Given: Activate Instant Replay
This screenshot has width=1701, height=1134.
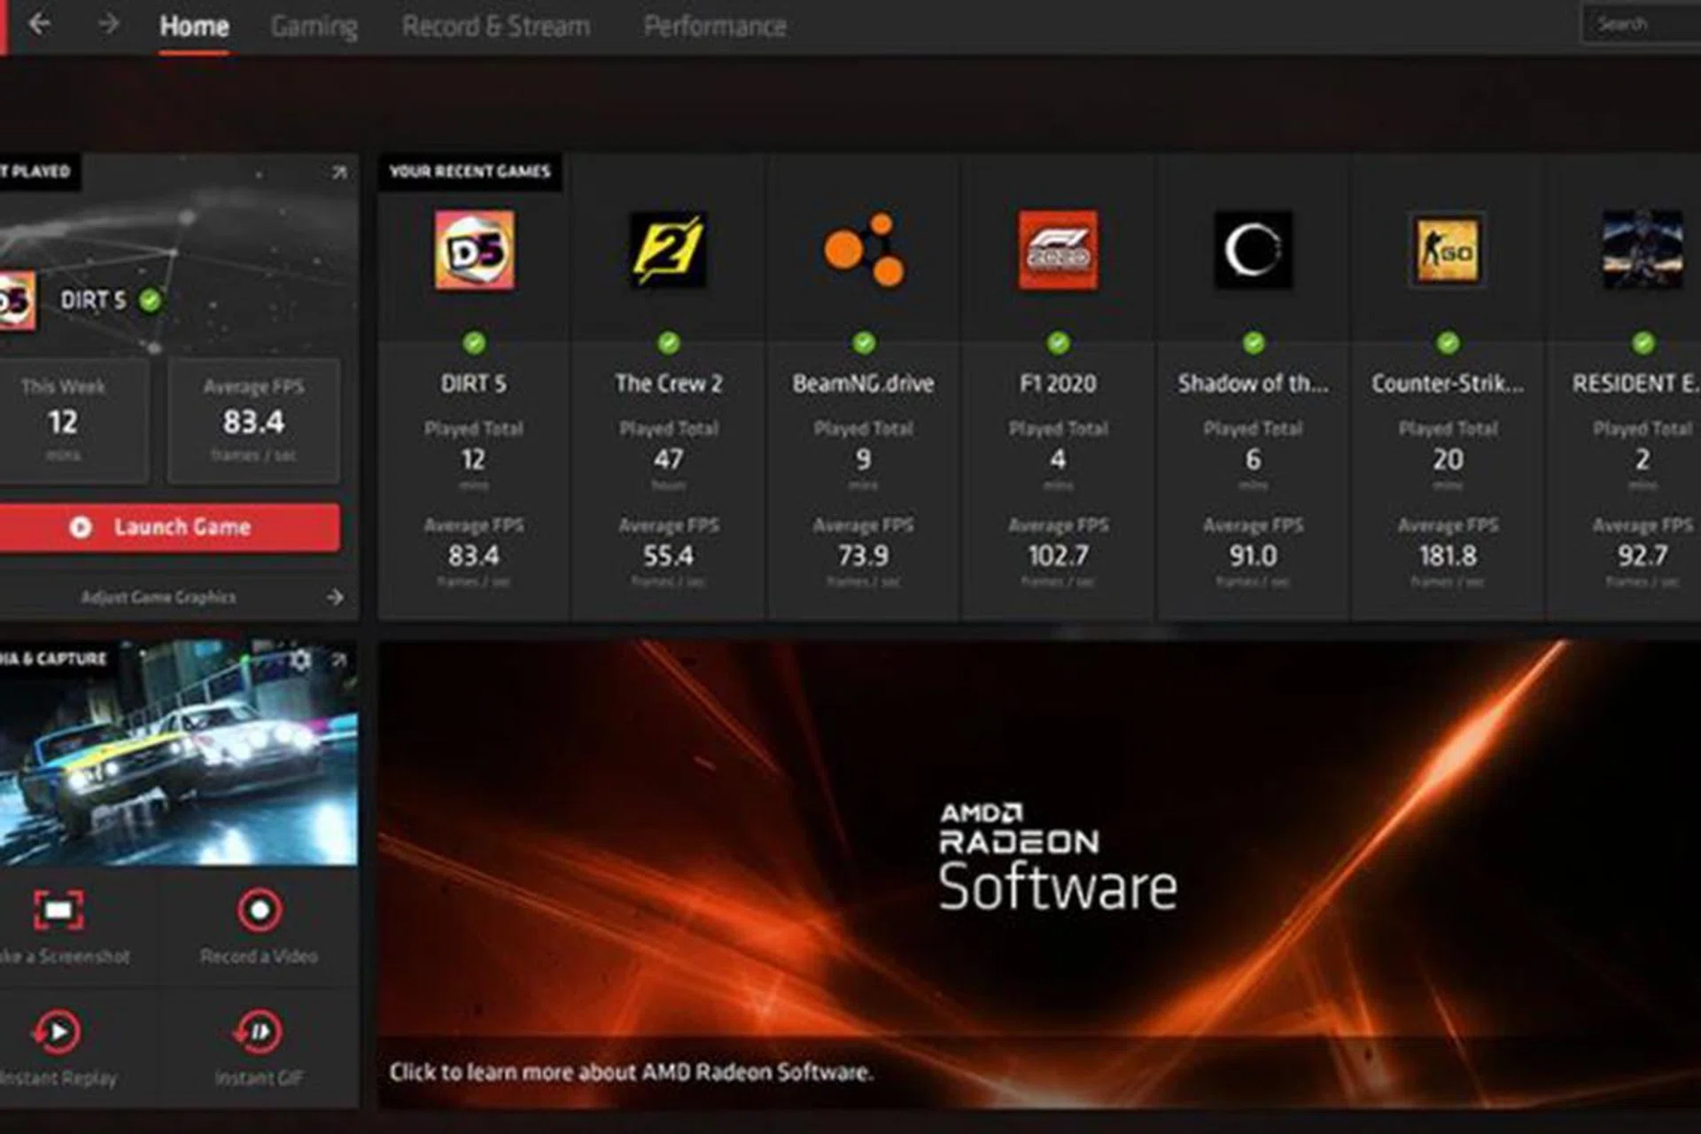Looking at the screenshot, I should coord(58,1032).
